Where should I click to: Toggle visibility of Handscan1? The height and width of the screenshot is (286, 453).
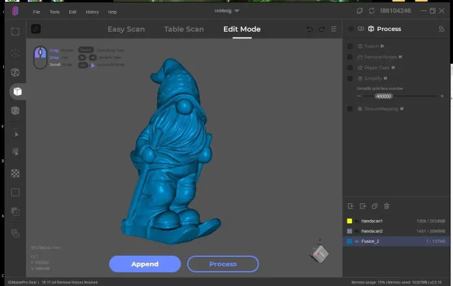pos(357,221)
